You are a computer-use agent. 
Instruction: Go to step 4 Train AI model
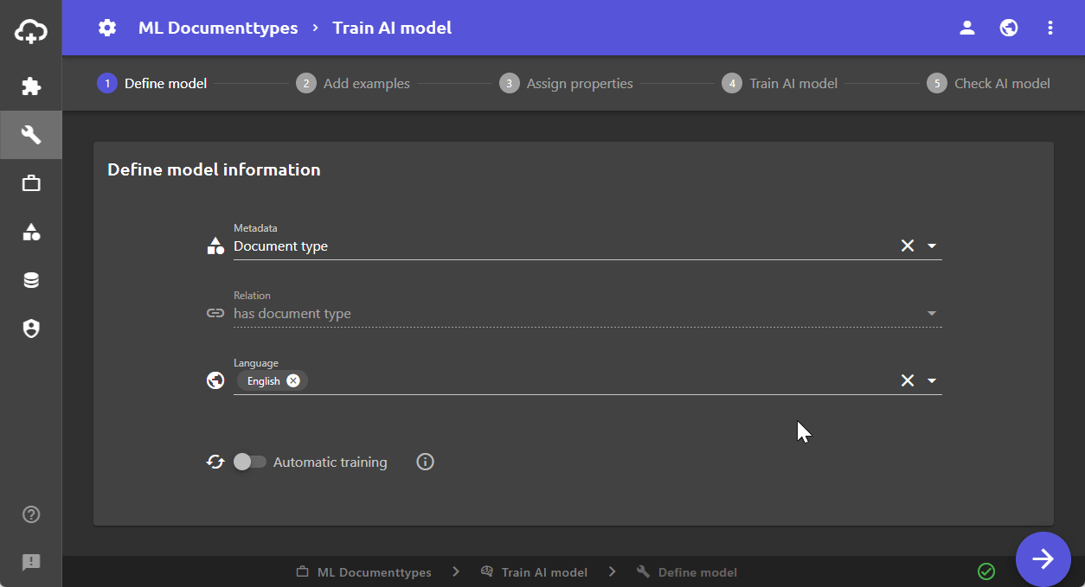coord(780,83)
